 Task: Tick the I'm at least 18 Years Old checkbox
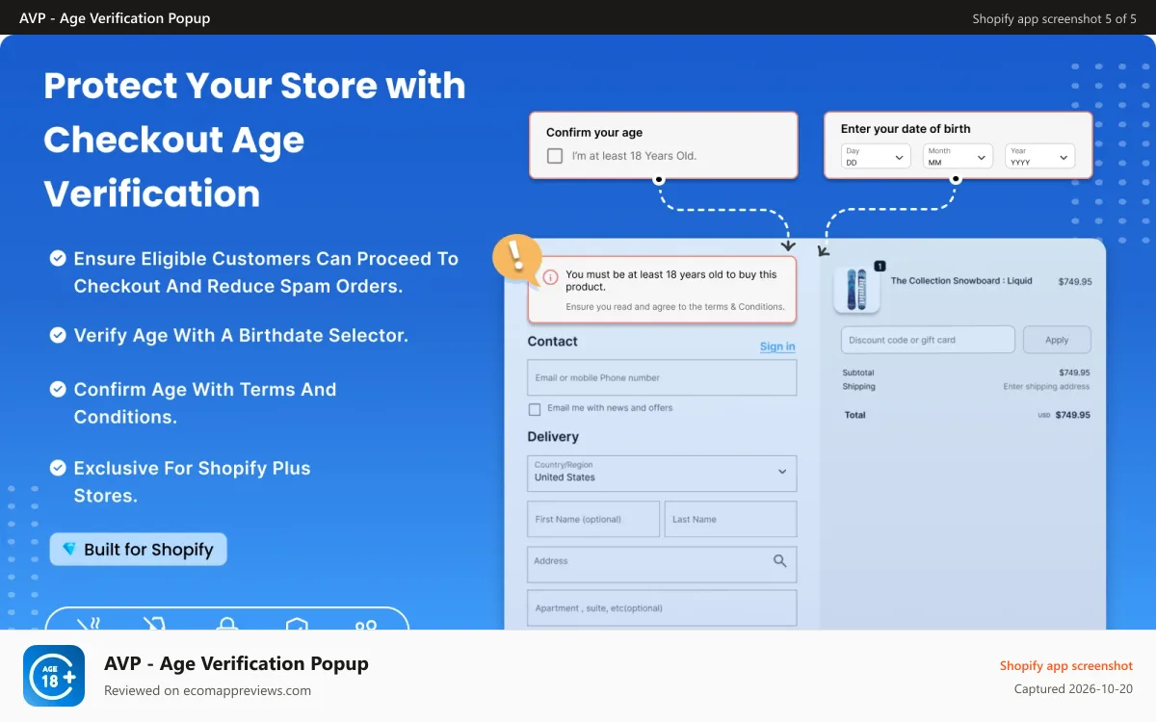tap(555, 156)
